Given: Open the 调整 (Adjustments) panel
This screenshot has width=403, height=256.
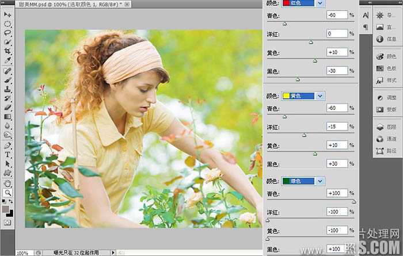Looking at the screenshot, I should (386, 98).
